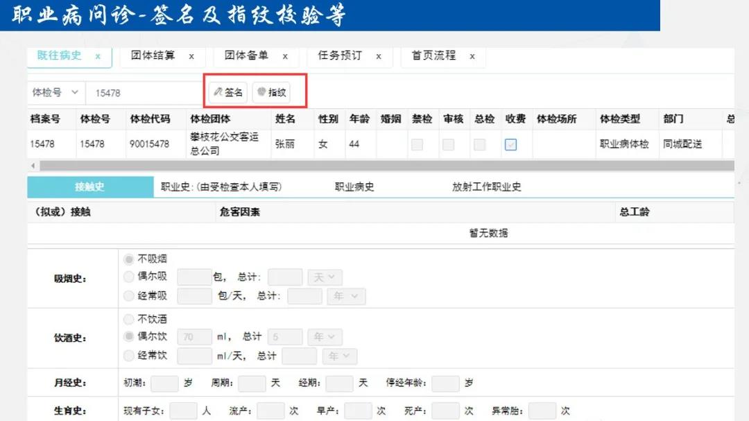Click the 经常饮 ml/天 input field
The height and width of the screenshot is (421, 749).
pos(194,356)
